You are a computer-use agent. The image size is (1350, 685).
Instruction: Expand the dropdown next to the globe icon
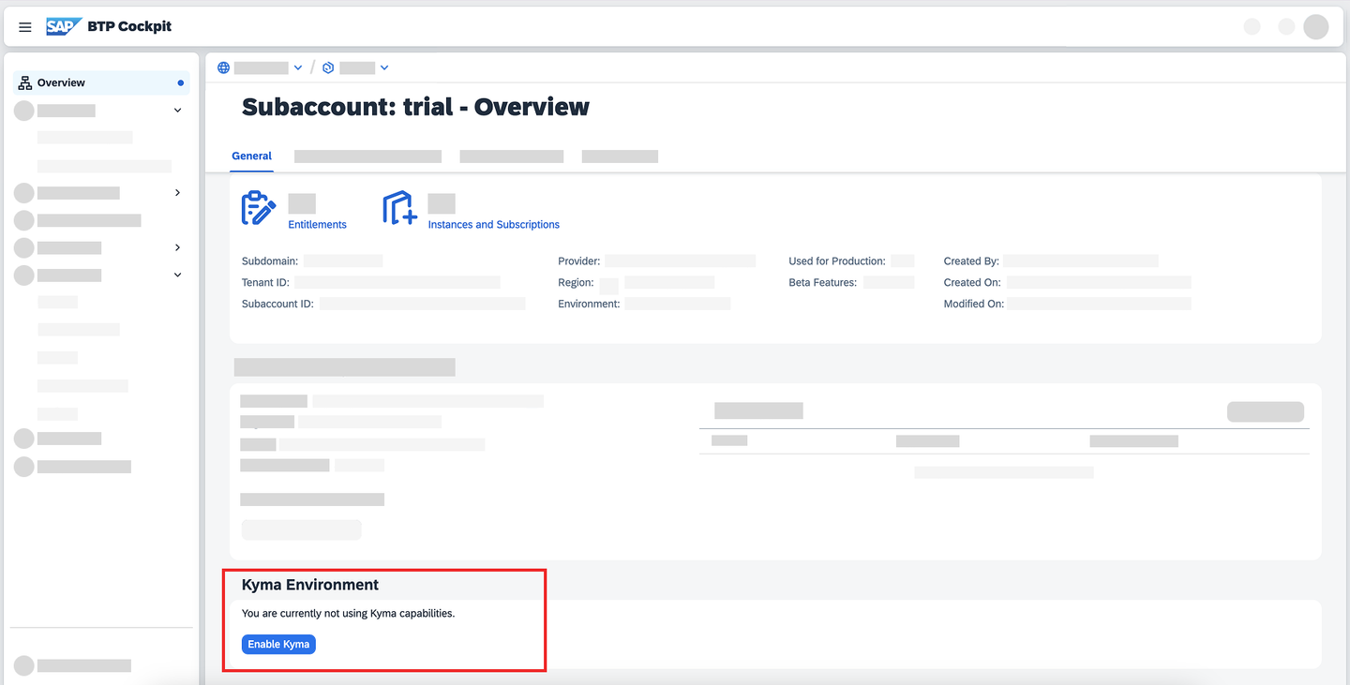point(298,67)
